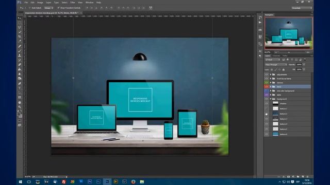Switch to the Paths tab

(x=285, y=56)
